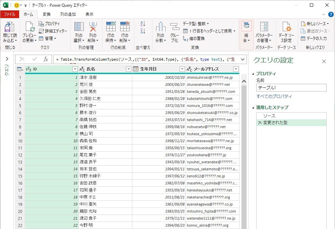Click Enter Data (データの入力)
Screen dimensions: 335x229
(314, 39)
